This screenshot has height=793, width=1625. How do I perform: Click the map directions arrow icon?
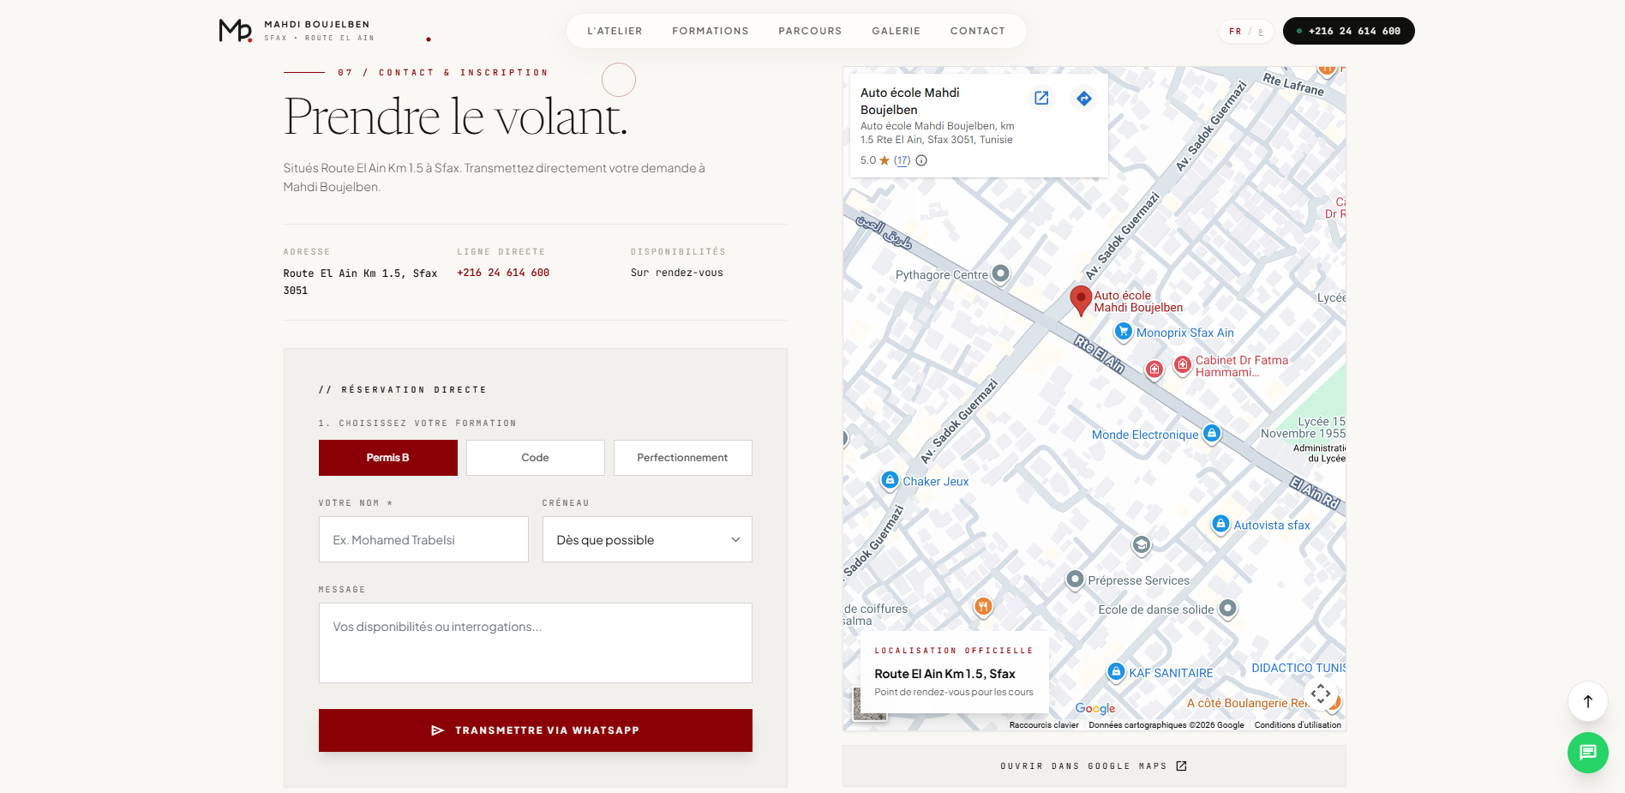pos(1084,99)
